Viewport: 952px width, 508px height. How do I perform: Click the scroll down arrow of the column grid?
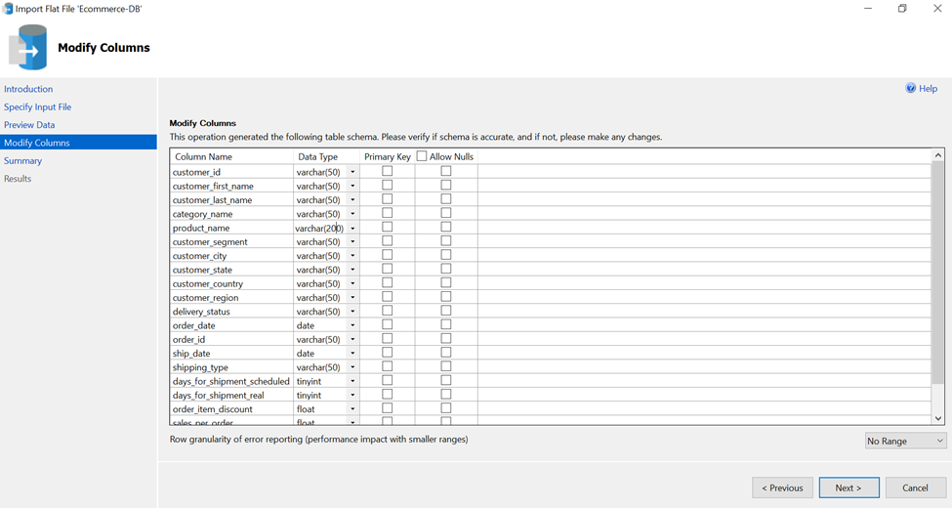938,418
